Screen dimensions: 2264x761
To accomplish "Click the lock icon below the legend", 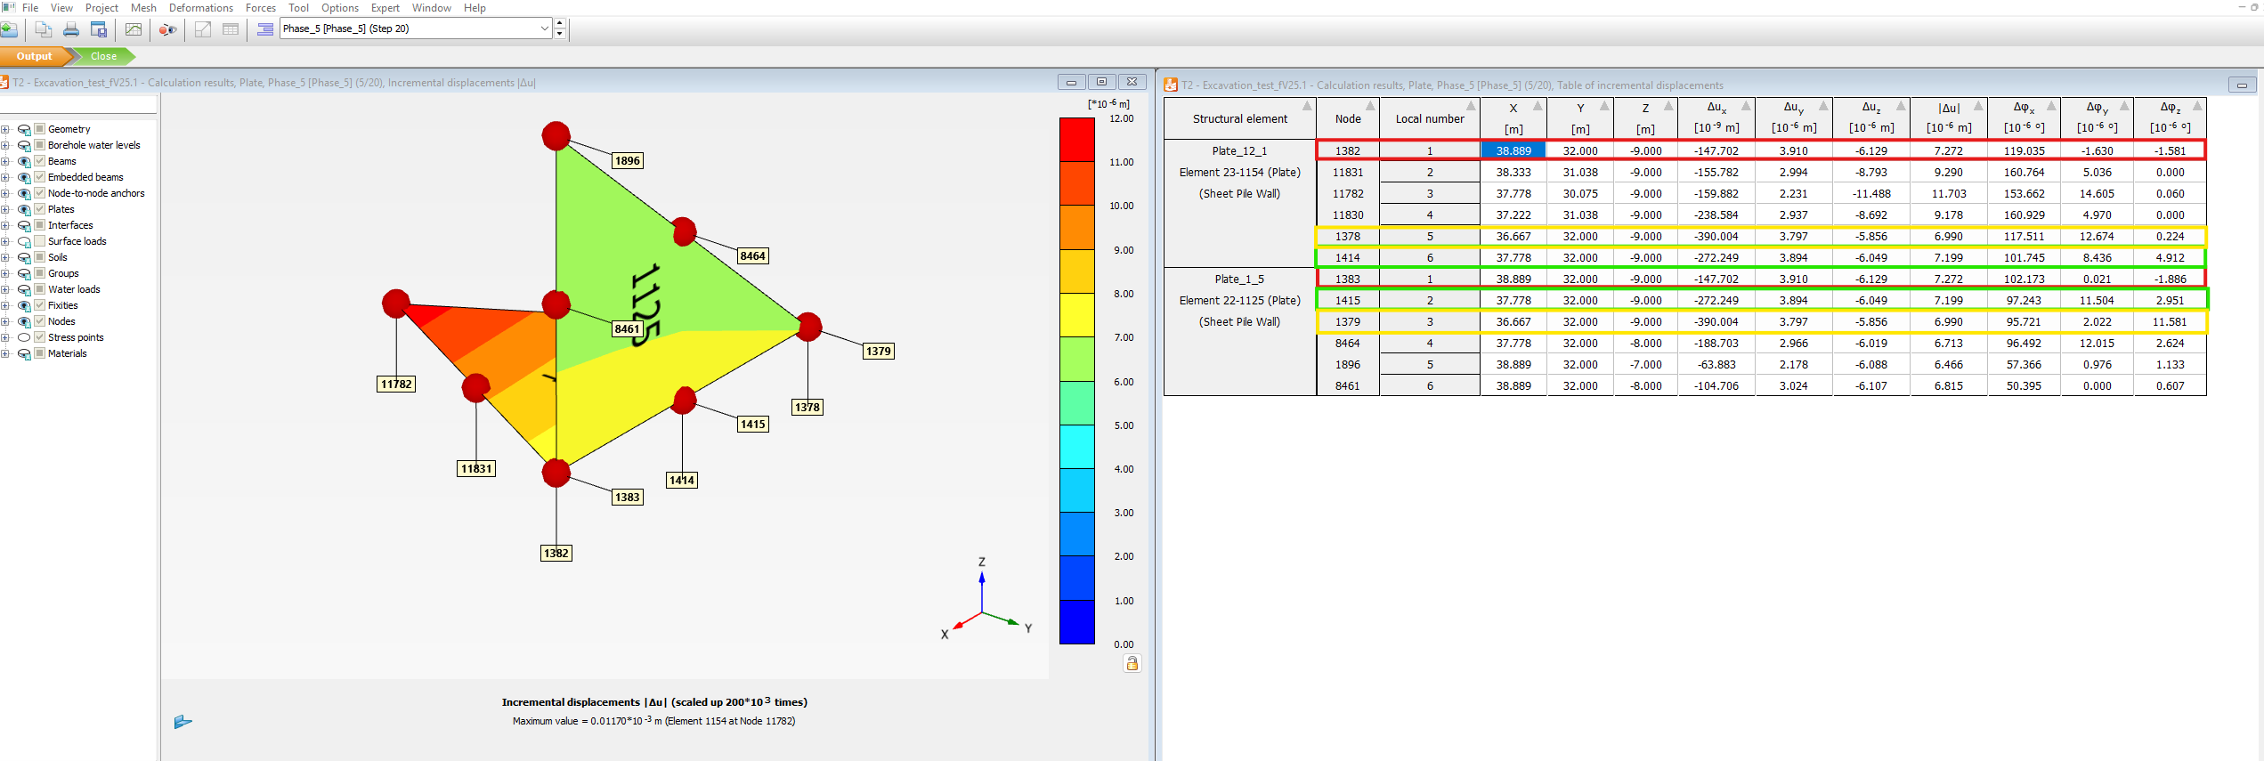I will pyautogui.click(x=1132, y=663).
